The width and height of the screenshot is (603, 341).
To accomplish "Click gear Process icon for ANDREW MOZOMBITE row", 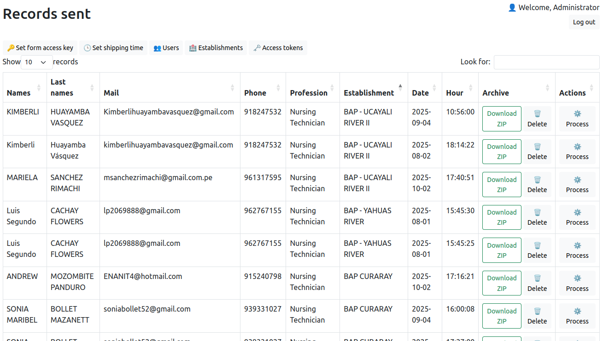I will 577,278.
